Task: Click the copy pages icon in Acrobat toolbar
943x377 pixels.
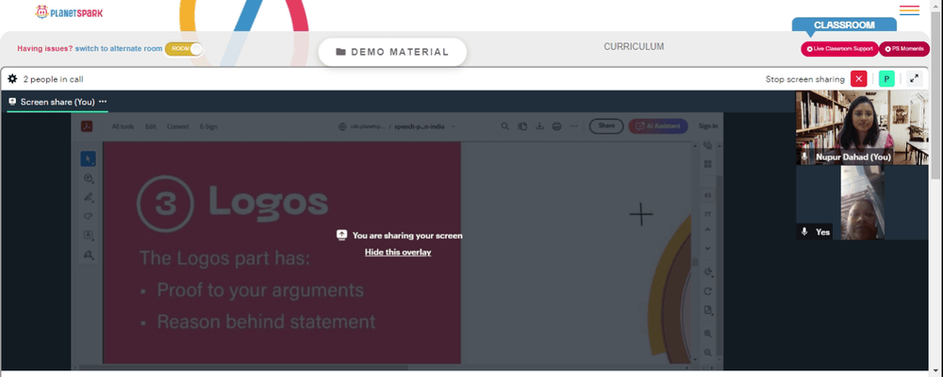Action: pos(522,126)
